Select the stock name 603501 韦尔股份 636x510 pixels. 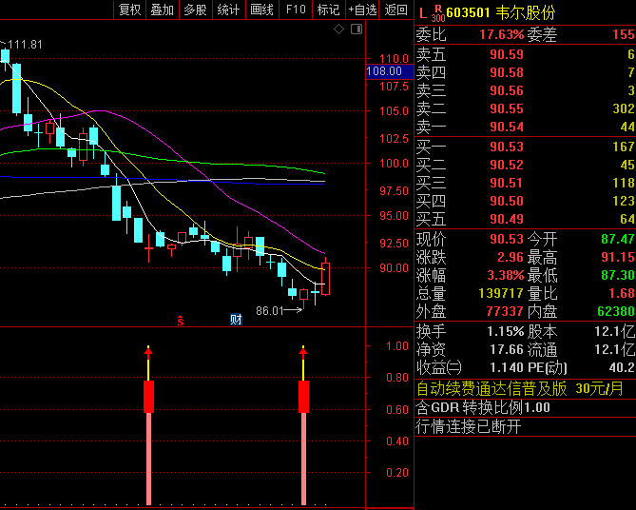[x=500, y=13]
